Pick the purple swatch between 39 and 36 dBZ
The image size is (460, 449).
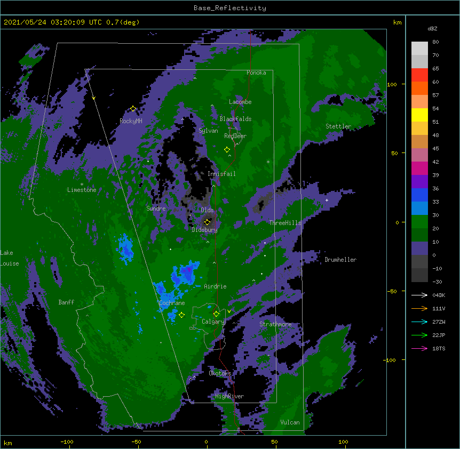click(x=419, y=182)
